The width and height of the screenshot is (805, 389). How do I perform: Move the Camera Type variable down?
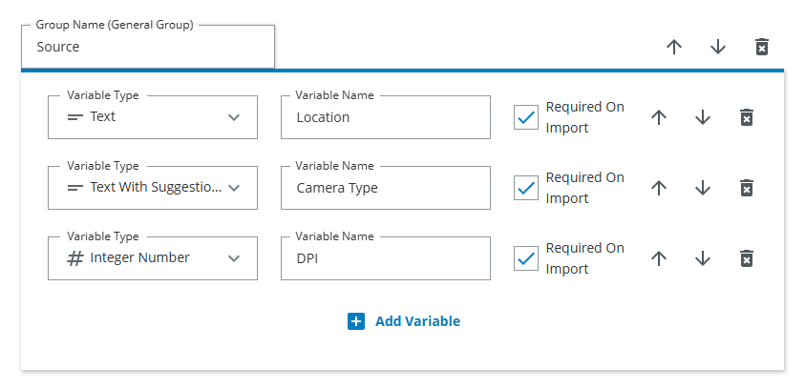coord(703,188)
